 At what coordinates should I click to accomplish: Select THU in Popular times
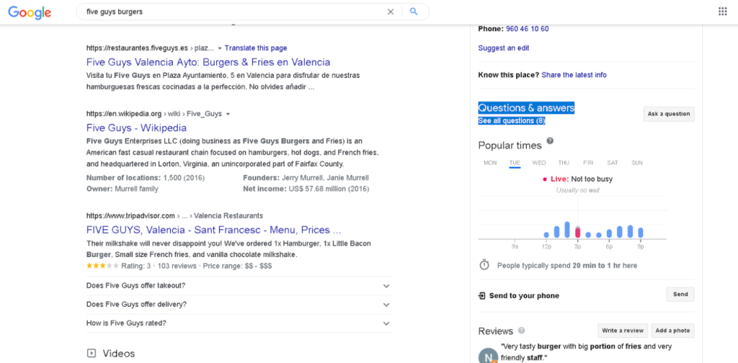pos(564,163)
